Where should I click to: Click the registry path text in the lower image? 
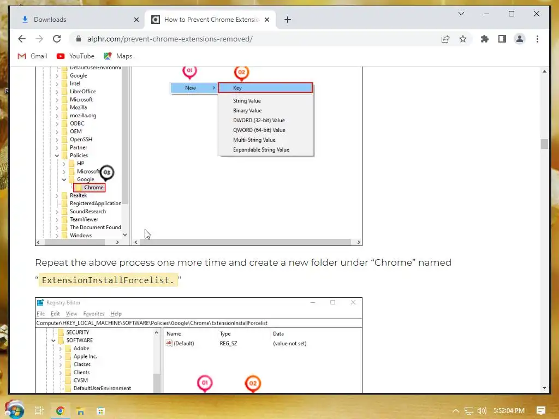[152, 323]
